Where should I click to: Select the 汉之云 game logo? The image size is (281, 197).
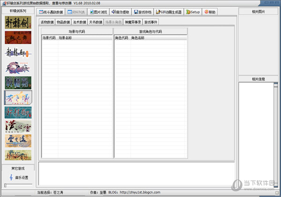tap(19, 127)
